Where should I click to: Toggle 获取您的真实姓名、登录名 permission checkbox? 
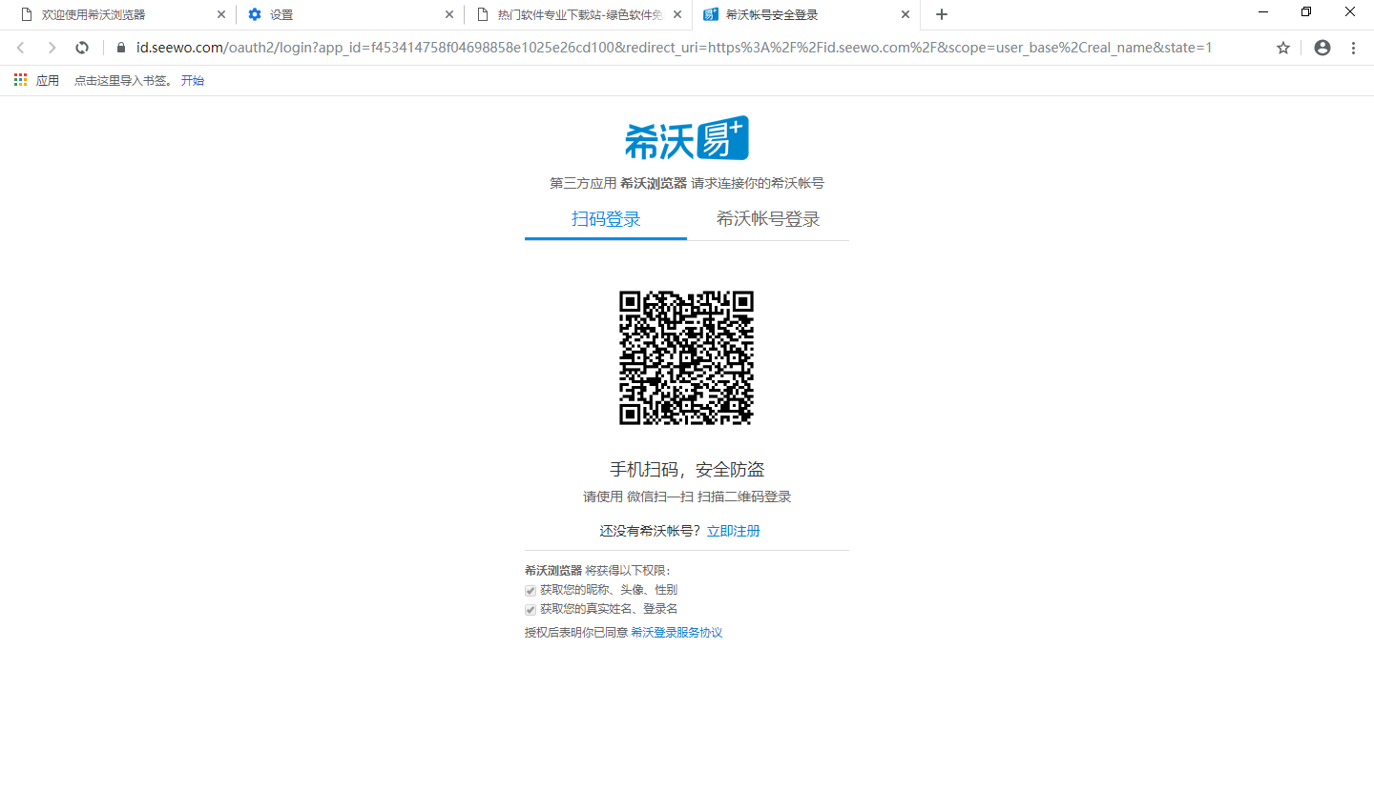coord(531,610)
